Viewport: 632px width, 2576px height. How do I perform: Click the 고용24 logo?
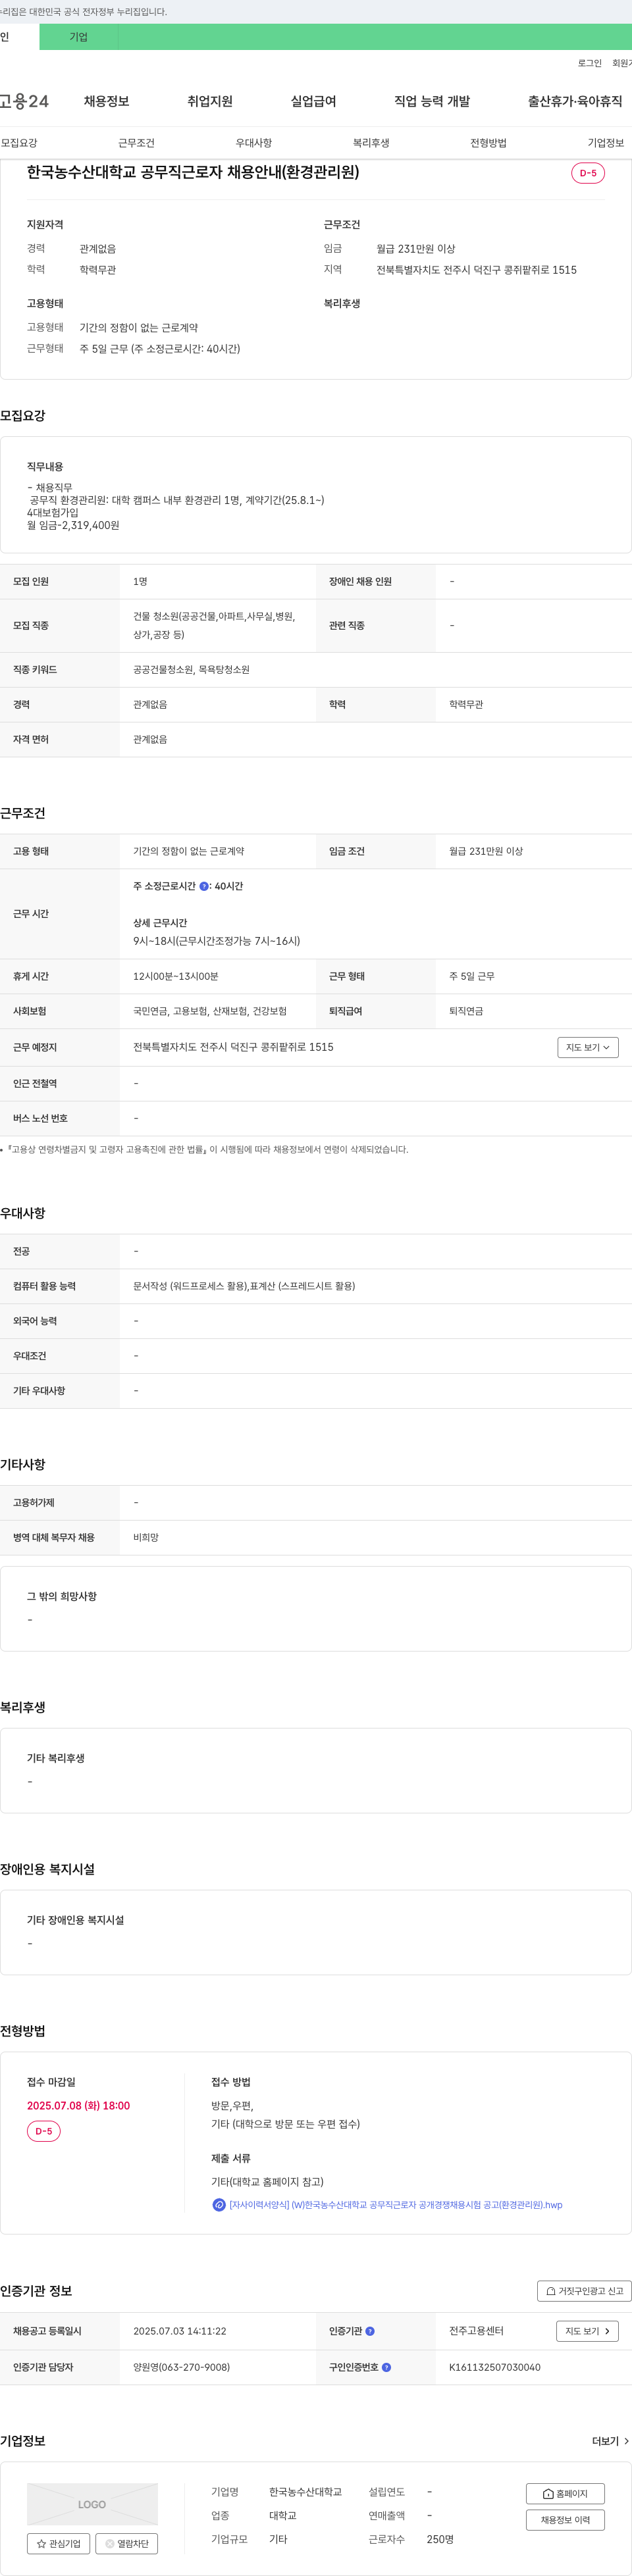tap(24, 101)
